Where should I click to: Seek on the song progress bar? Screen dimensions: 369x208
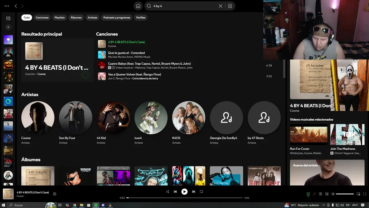[184, 198]
